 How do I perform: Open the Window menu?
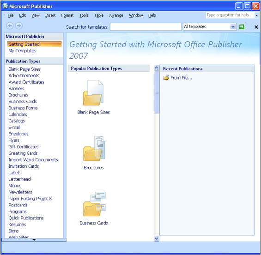pos(136,15)
